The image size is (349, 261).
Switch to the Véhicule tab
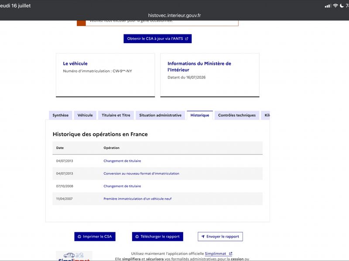tap(85, 115)
